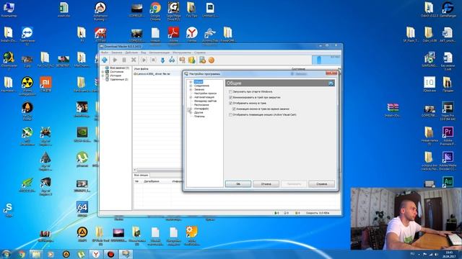This screenshot has width=462, height=259.
Task: Click the blue down arrow toolbar icon
Action: [162, 60]
